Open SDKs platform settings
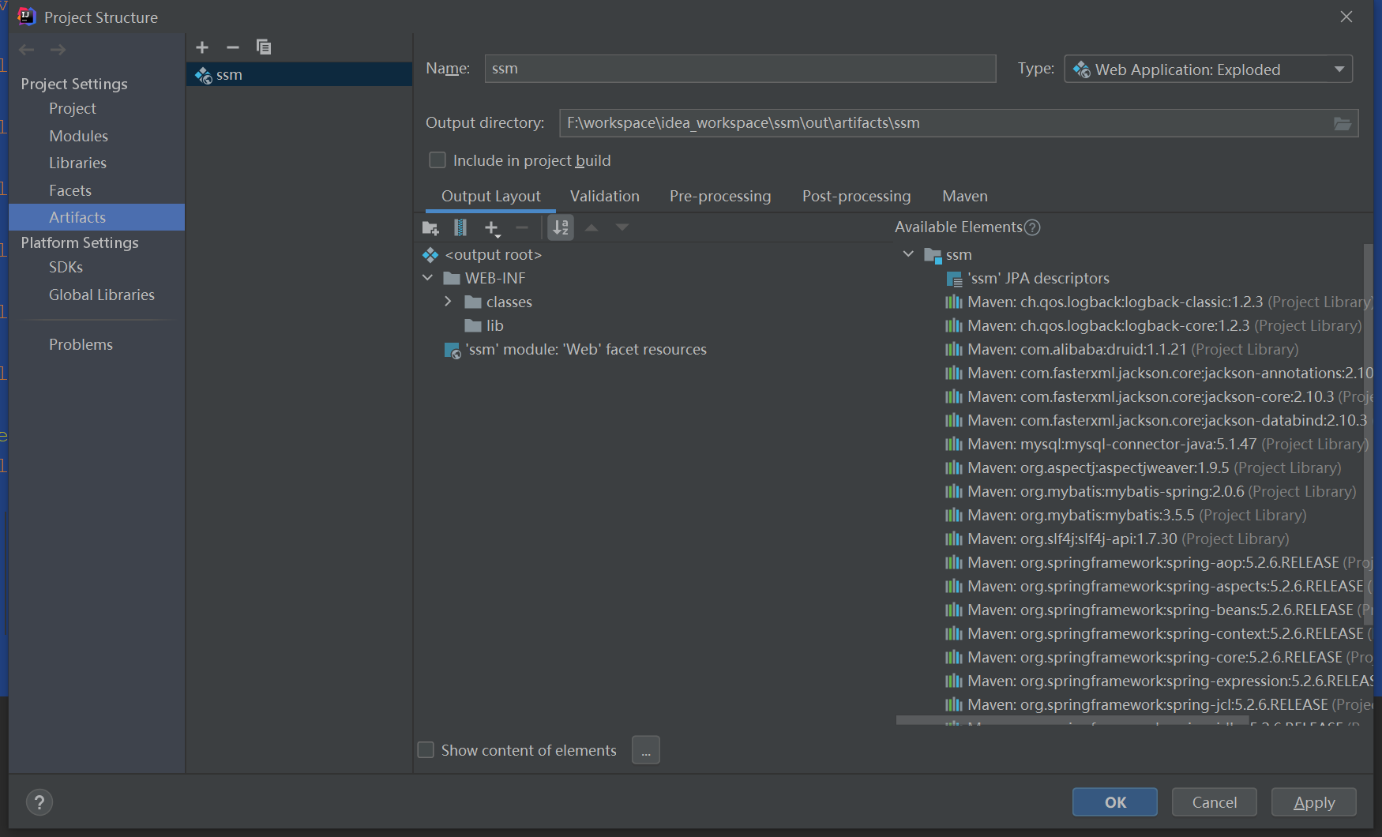1382x837 pixels. (66, 267)
